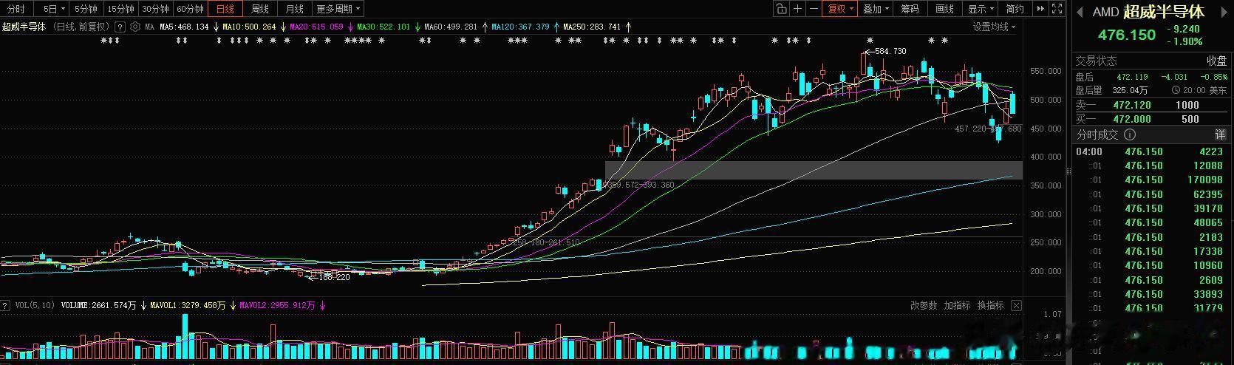Screen dimensions: 1234x365
Task: Click the 详 details button
Action: (x=1221, y=134)
